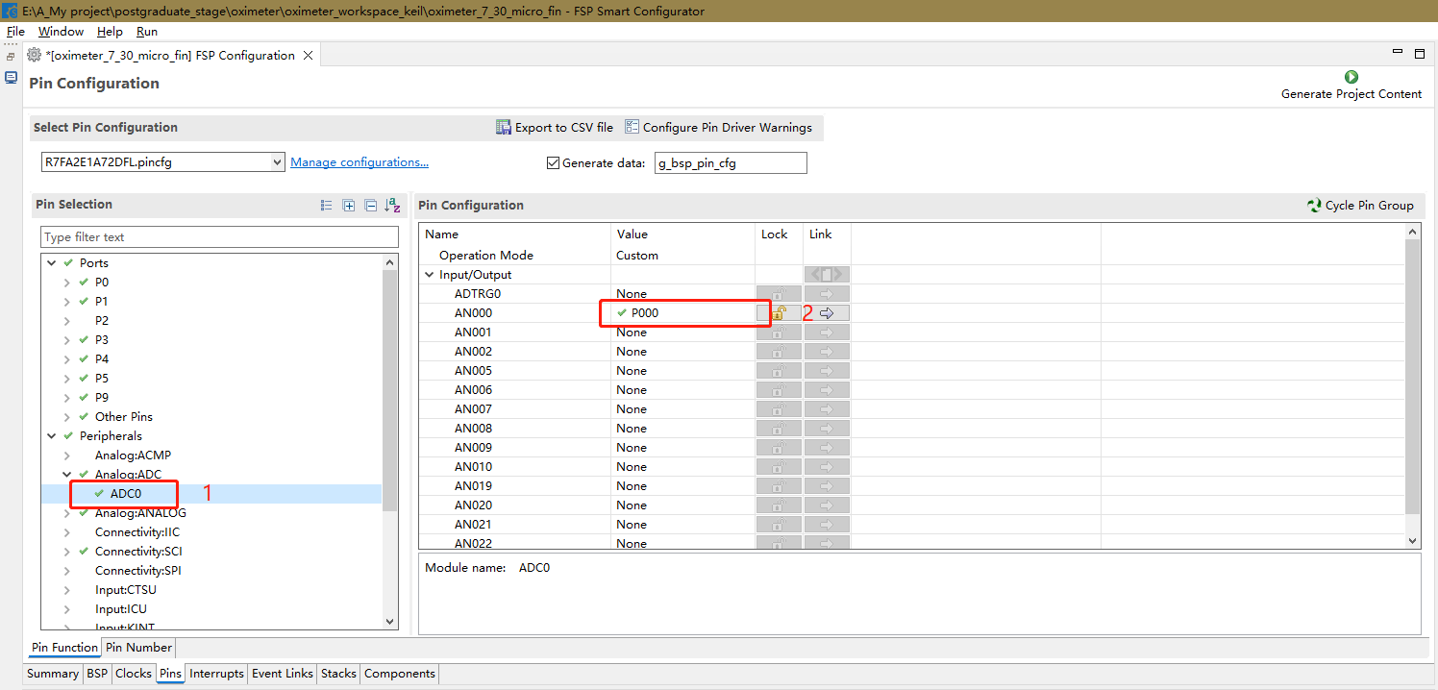Click the link arrow for AN002 row
Image resolution: width=1438 pixels, height=690 pixels.
pos(827,351)
